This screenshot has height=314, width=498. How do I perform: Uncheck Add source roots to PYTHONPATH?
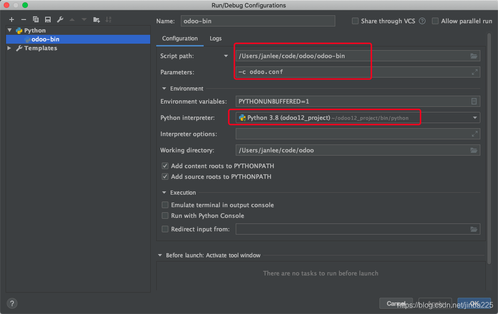165,177
